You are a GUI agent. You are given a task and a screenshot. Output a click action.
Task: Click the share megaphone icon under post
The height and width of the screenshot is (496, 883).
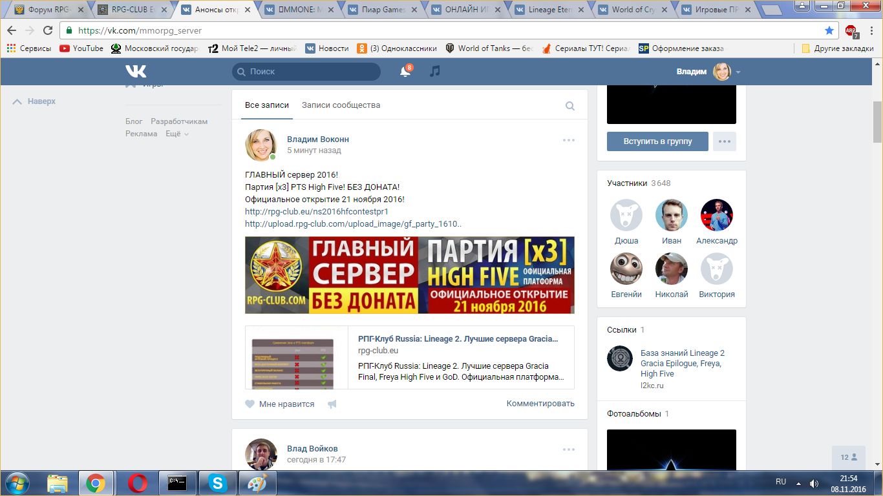(332, 404)
